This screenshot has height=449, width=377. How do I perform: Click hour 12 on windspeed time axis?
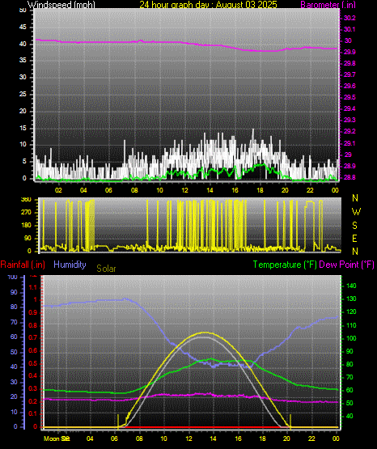click(184, 190)
